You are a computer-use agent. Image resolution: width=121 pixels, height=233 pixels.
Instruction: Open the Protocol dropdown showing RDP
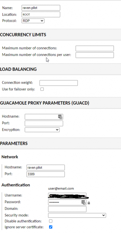[33, 21]
